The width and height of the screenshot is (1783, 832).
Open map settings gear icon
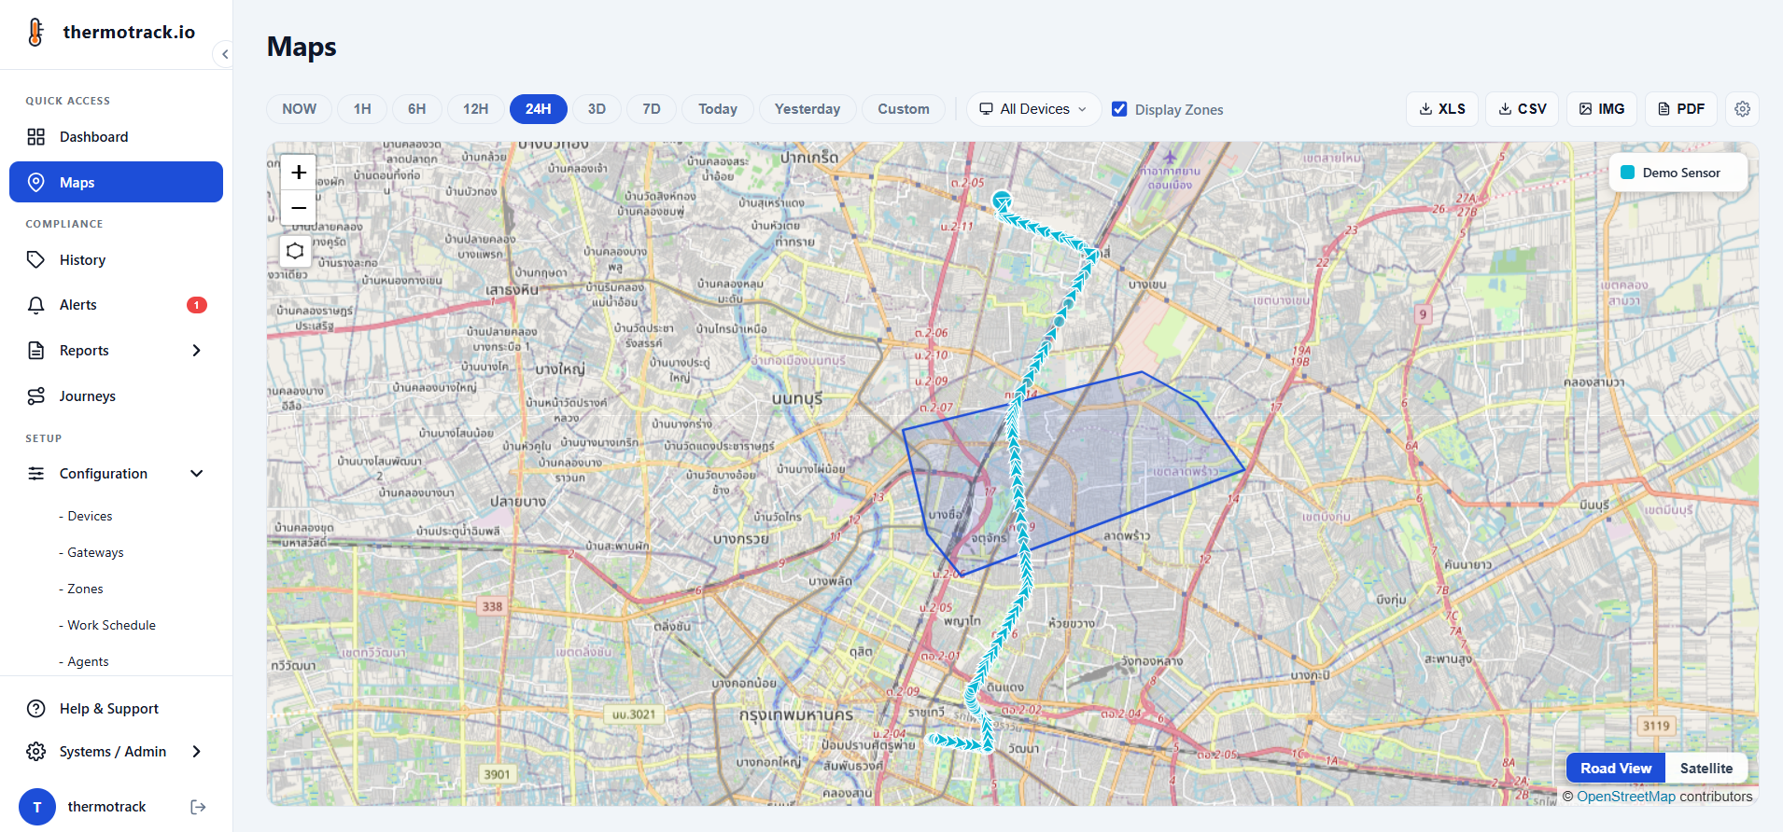(1742, 109)
